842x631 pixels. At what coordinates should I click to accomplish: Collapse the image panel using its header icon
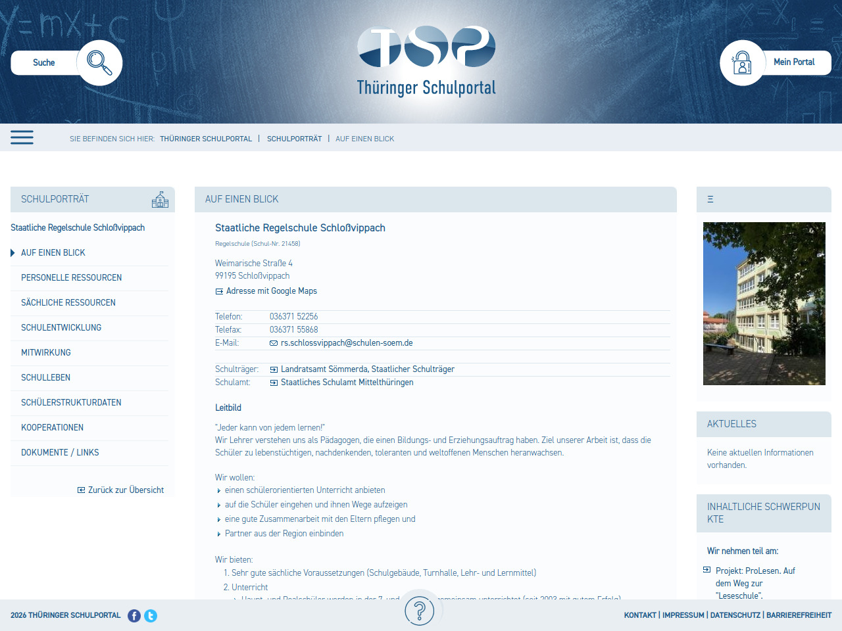[710, 199]
